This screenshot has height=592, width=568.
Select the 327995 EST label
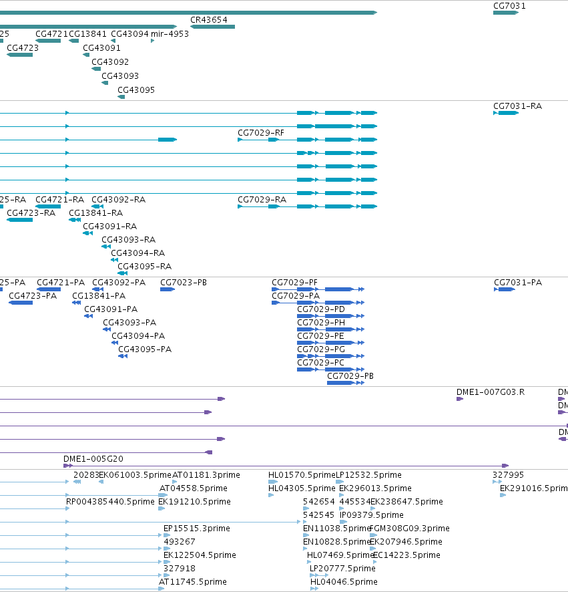(508, 475)
